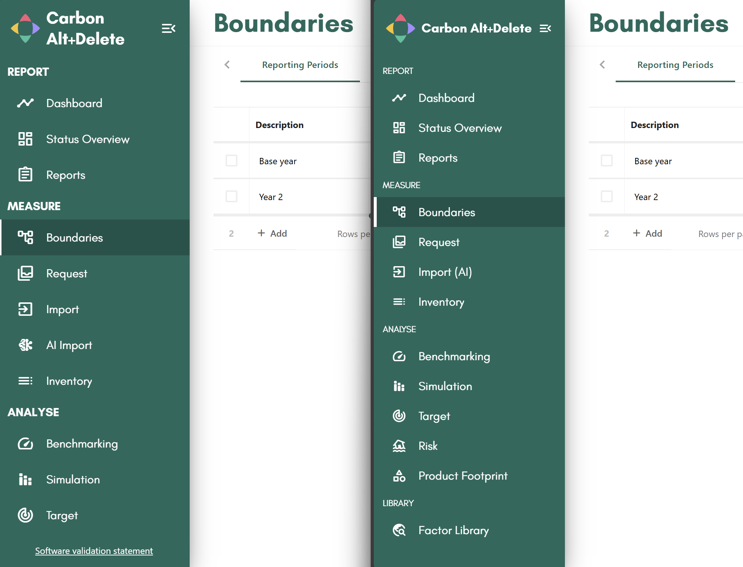Open Factor Library from sidebar
Image resolution: width=743 pixels, height=567 pixels.
pyautogui.click(x=453, y=530)
